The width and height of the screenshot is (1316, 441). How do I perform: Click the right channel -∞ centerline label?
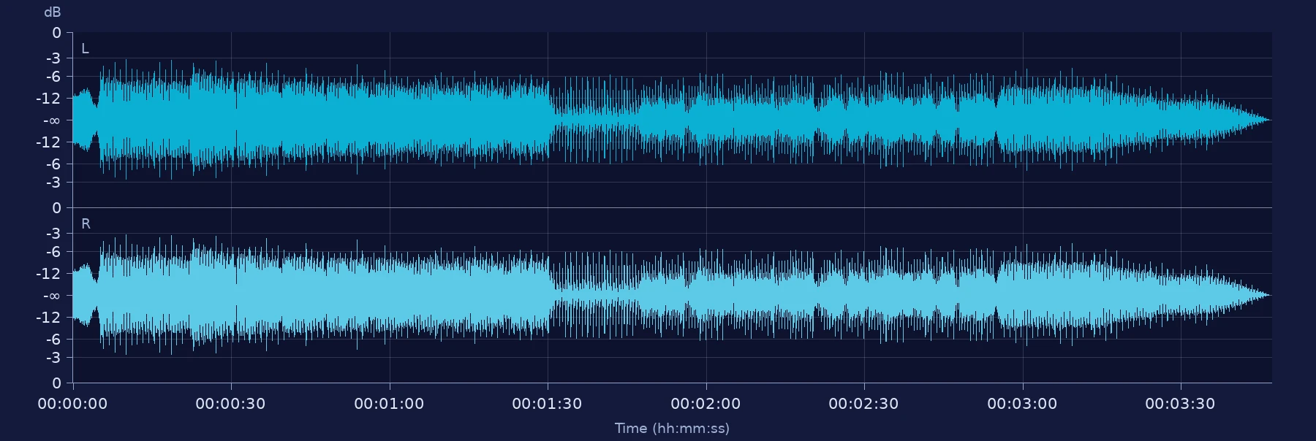point(51,296)
